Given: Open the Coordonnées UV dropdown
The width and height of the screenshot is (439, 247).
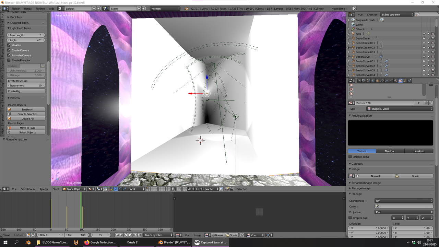Looking at the screenshot, I should click(404, 201).
